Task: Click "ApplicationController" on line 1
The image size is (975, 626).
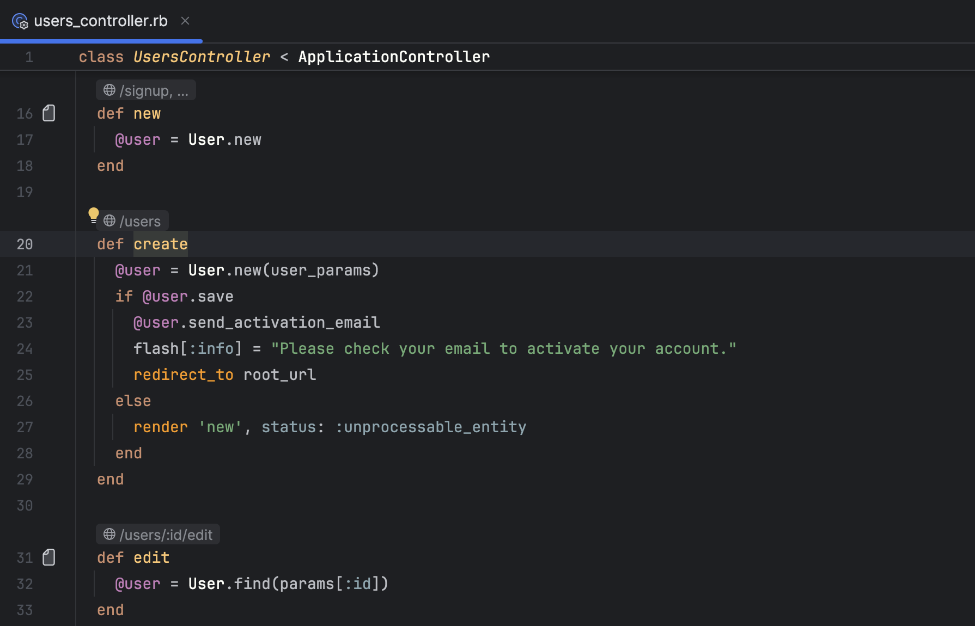Action: tap(393, 57)
